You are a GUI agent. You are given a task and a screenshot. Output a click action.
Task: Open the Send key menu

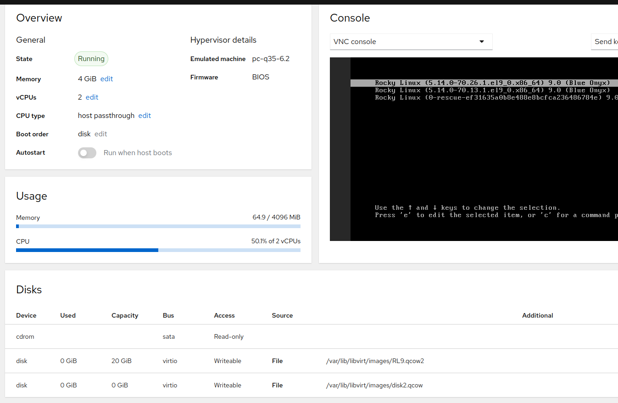coord(604,42)
